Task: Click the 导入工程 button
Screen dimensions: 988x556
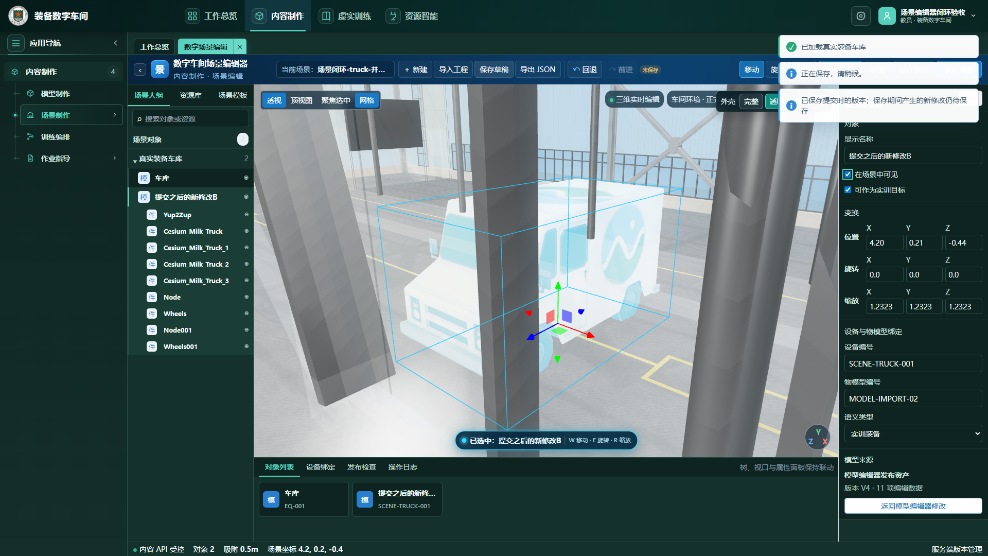Action: [453, 69]
